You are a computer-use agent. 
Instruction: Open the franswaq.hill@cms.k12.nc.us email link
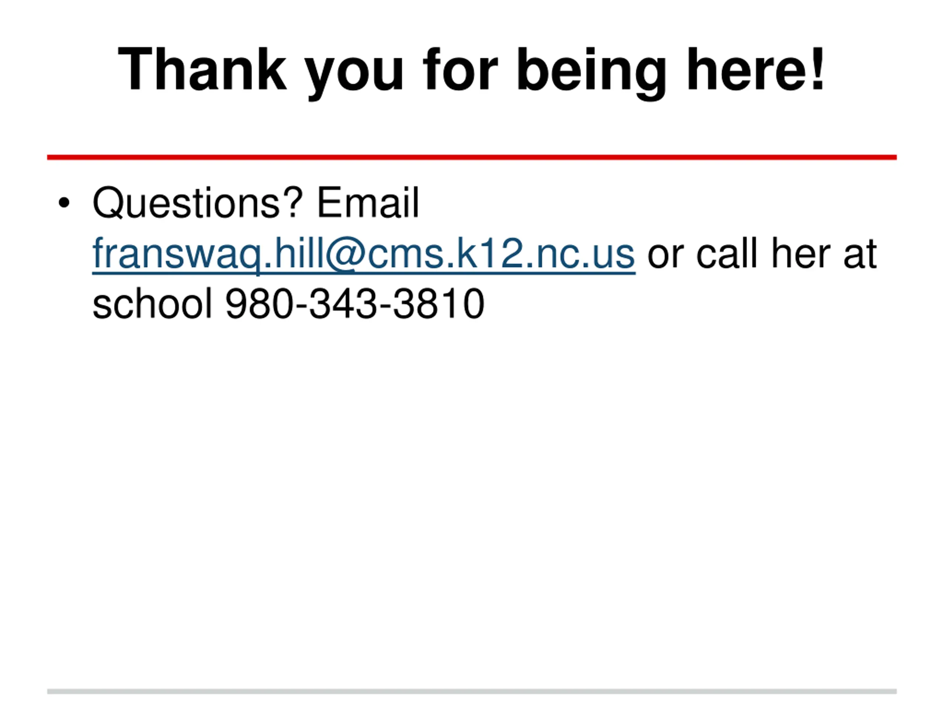click(x=364, y=254)
